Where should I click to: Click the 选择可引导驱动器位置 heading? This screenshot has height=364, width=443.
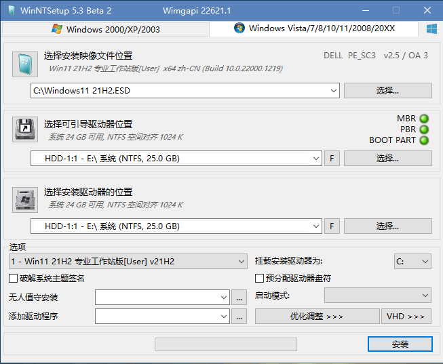pyautogui.click(x=88, y=124)
